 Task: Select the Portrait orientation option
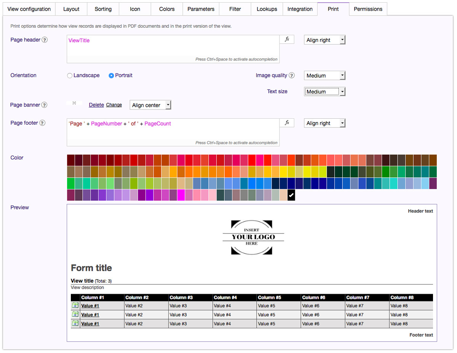point(111,76)
